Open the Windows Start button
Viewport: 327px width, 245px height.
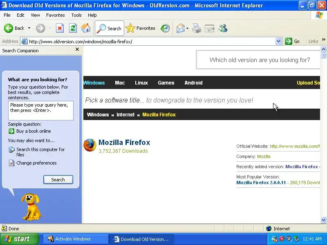pyautogui.click(x=20, y=239)
